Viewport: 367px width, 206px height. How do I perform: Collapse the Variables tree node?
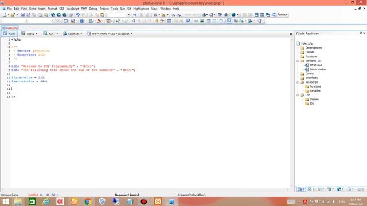click(x=298, y=61)
